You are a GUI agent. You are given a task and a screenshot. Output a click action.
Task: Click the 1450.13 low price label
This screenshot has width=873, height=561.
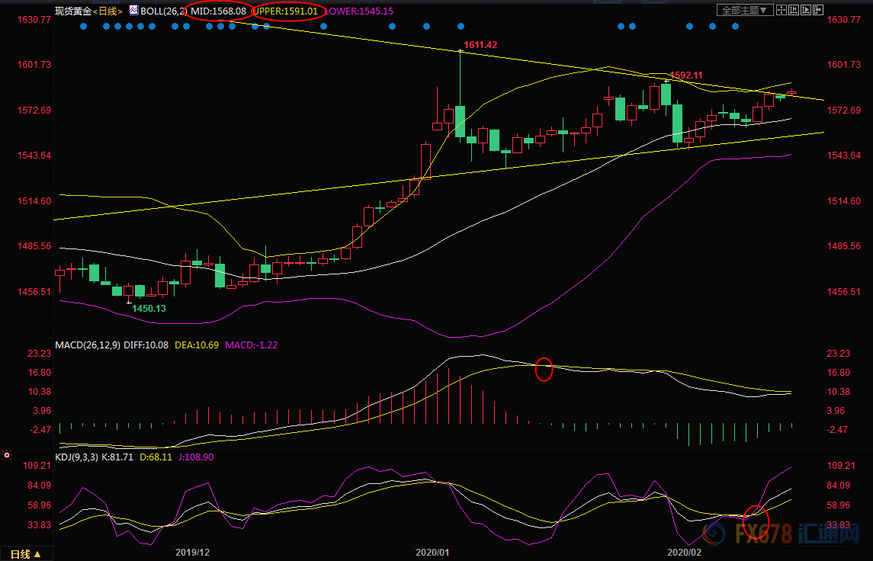click(149, 308)
